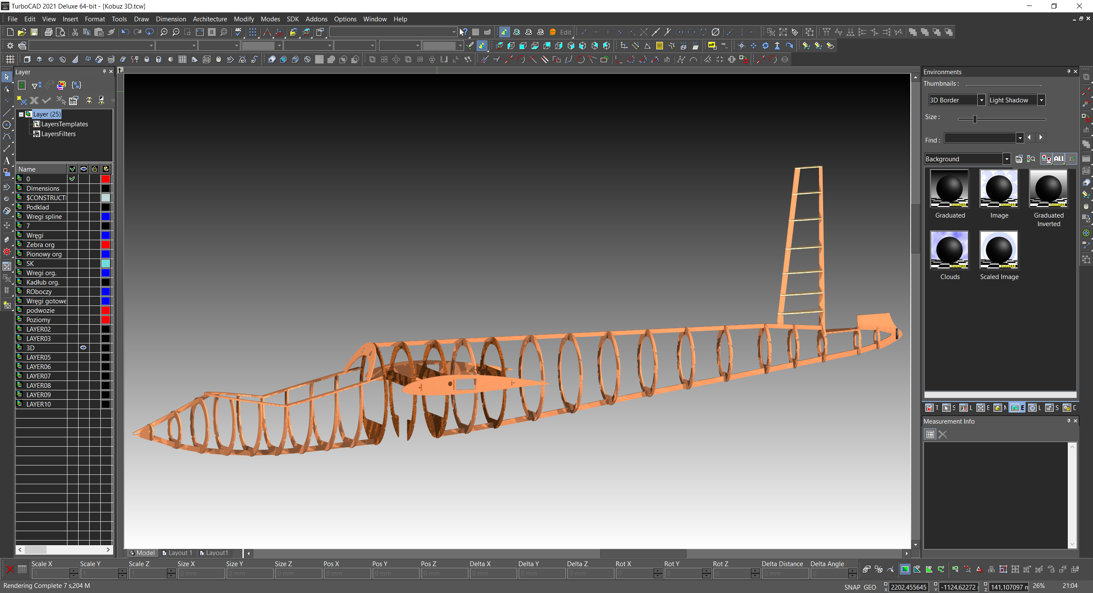The image size is (1093, 593).
Task: Click the red swatch of podwozie layer
Action: (x=105, y=310)
